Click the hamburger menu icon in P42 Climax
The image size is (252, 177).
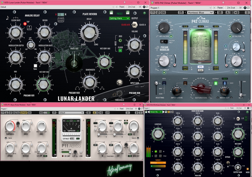[247, 13]
